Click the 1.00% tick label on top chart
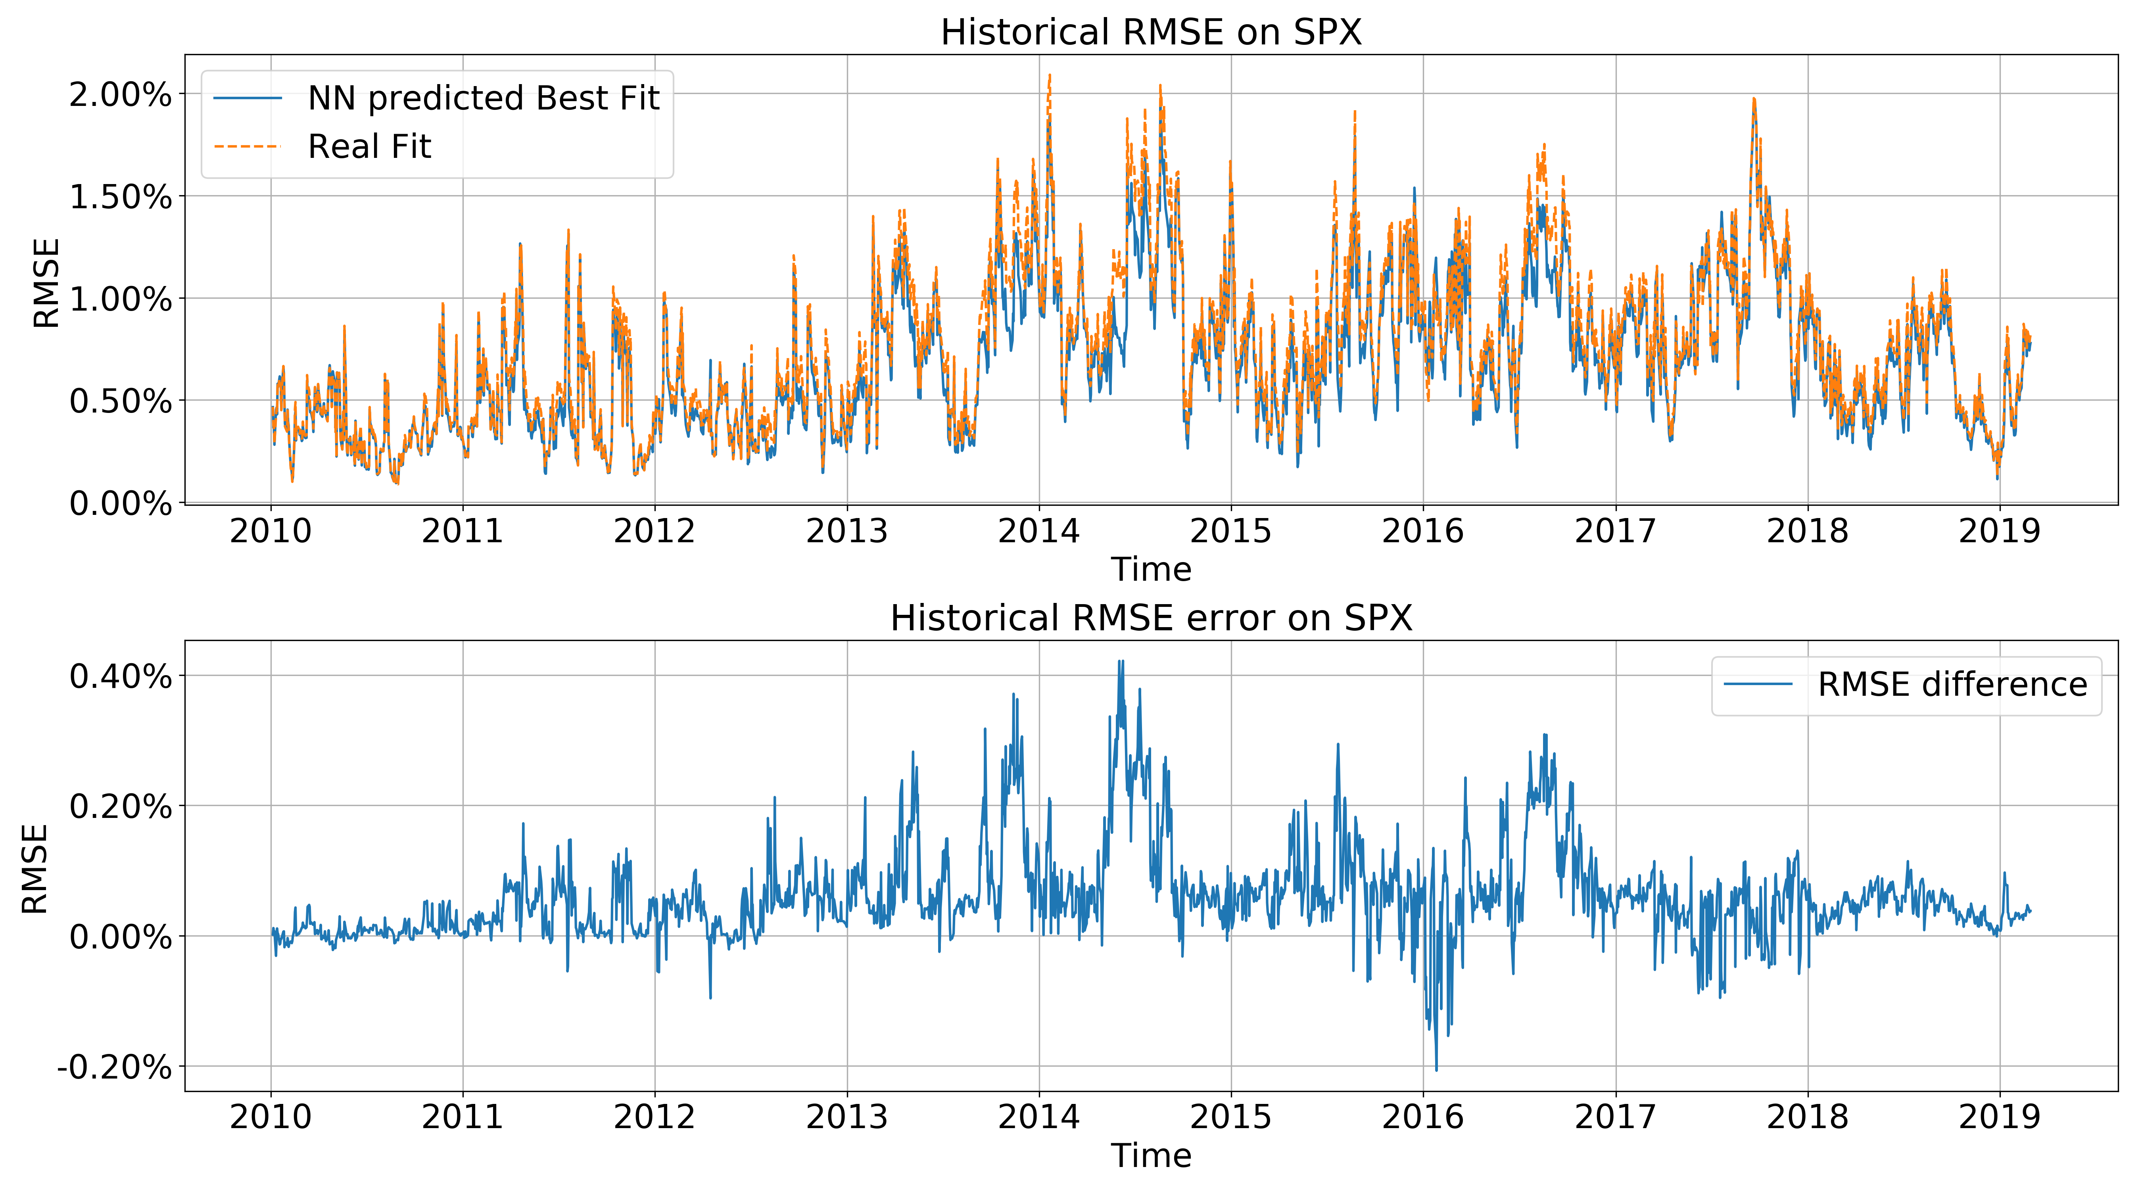This screenshot has height=1190, width=2142. tap(121, 299)
